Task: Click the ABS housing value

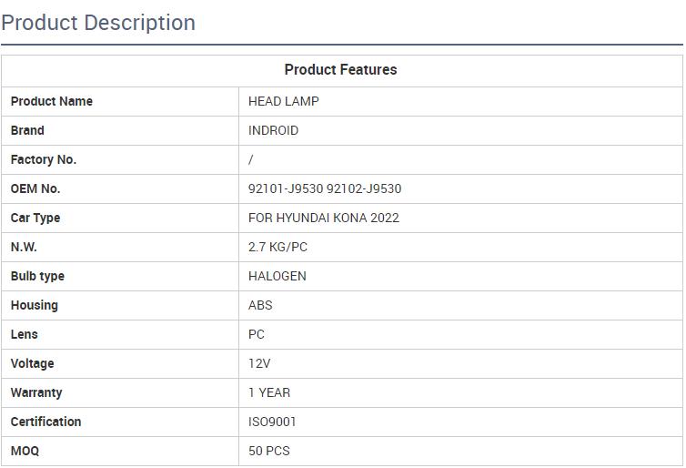Action: tap(260, 305)
